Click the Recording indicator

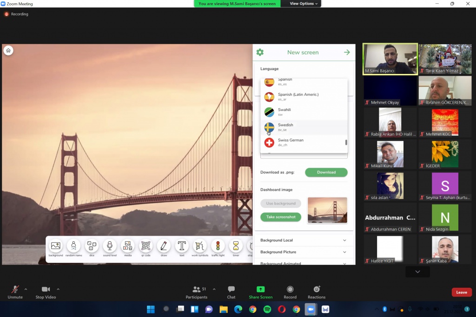(x=16, y=14)
